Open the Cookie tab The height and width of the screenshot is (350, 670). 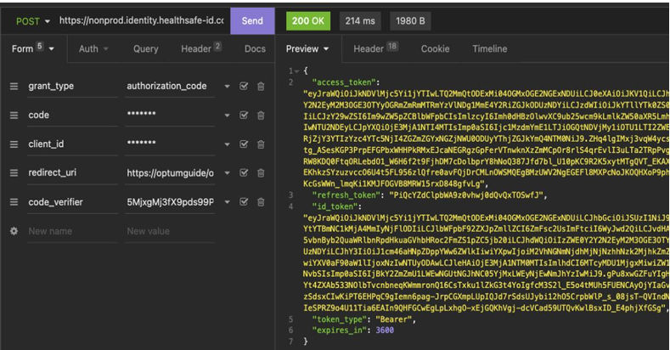tap(435, 48)
